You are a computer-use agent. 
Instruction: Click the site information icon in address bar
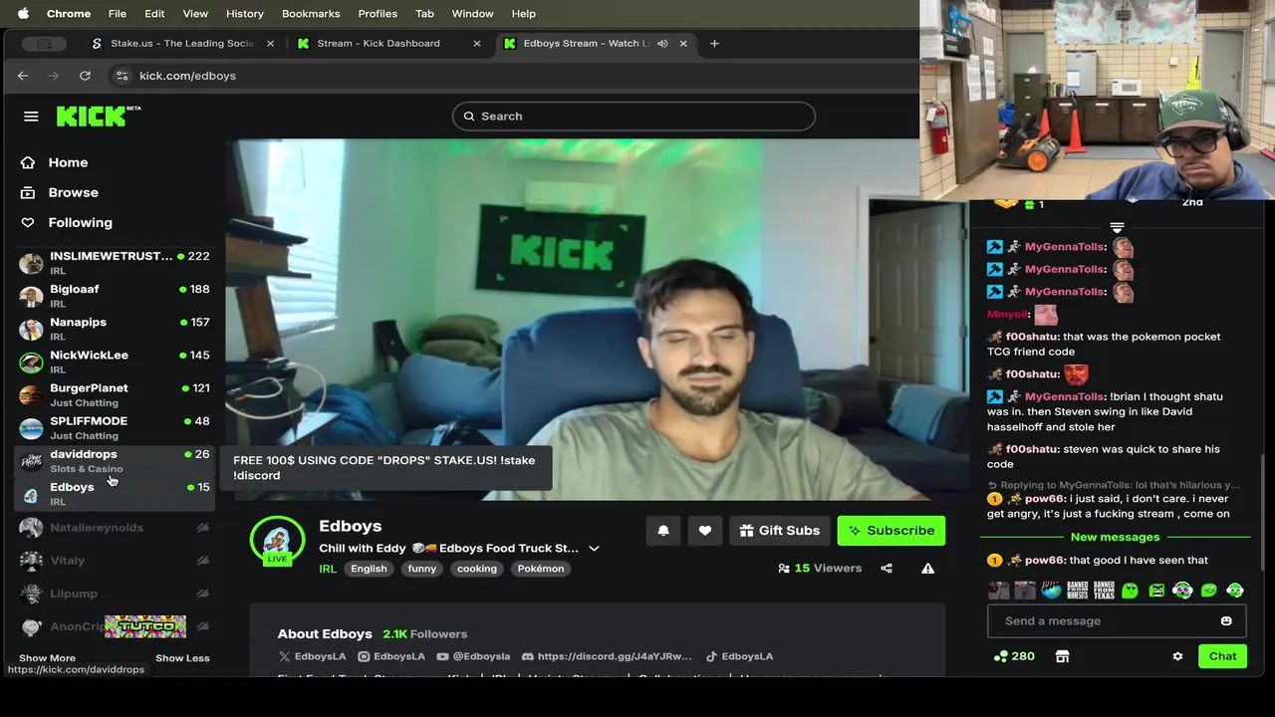click(x=122, y=76)
